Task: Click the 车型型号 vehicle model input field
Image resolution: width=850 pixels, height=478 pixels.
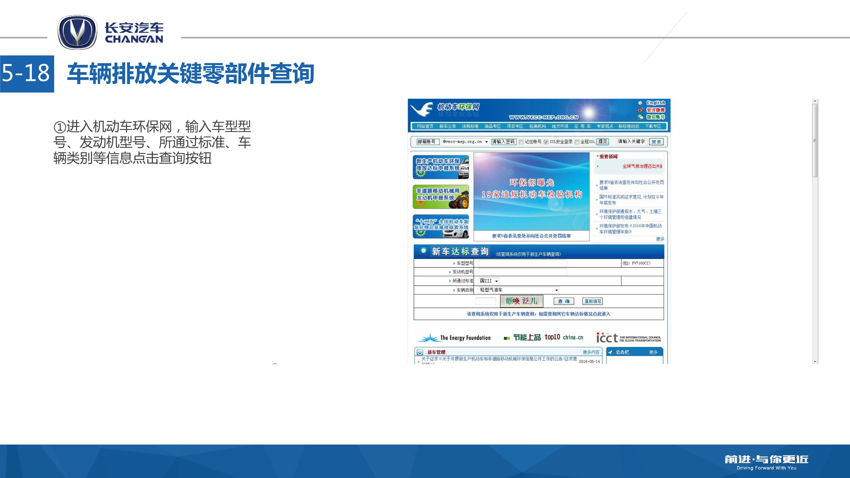Action: 522,263
